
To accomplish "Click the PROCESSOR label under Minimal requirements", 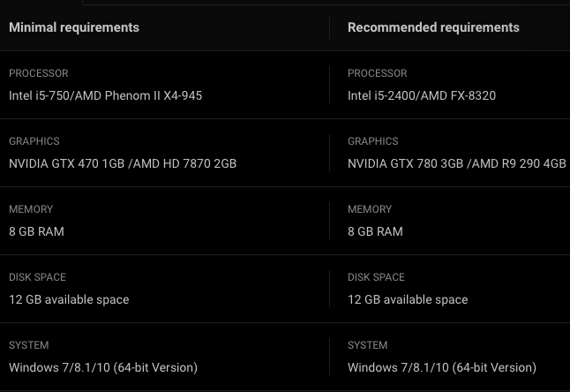I will tap(38, 73).
